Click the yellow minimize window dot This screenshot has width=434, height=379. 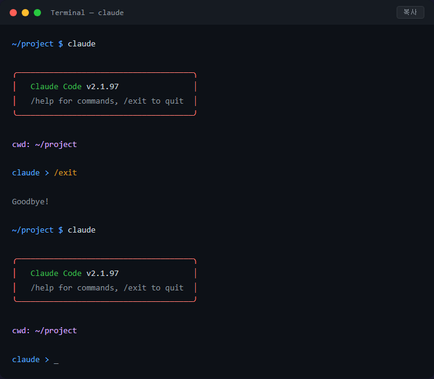coord(25,13)
